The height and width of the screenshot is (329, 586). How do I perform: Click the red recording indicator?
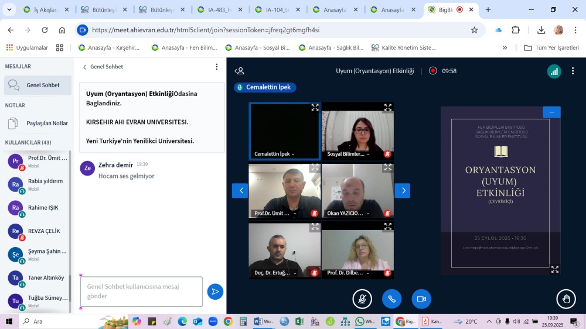coord(433,71)
